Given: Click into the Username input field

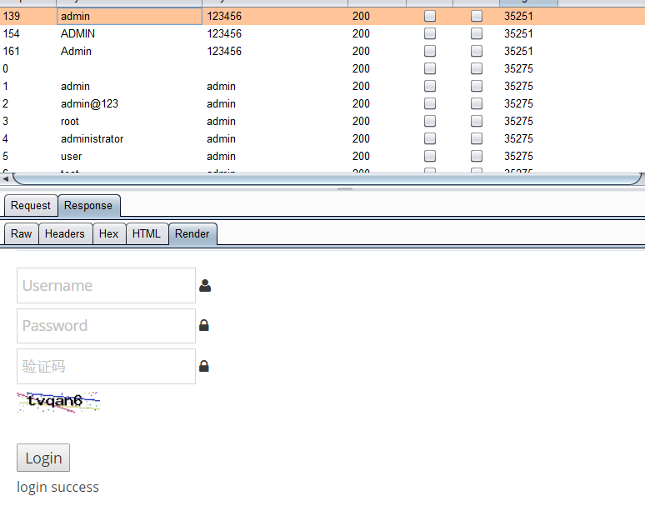Looking at the screenshot, I should click(x=106, y=285).
